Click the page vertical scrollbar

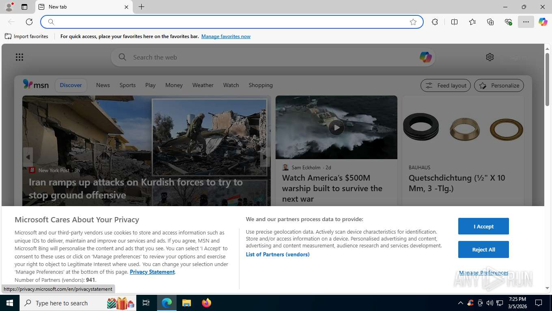coord(547,79)
